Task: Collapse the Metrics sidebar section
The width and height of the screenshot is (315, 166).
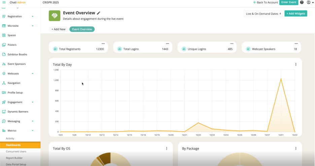Action: (32, 131)
